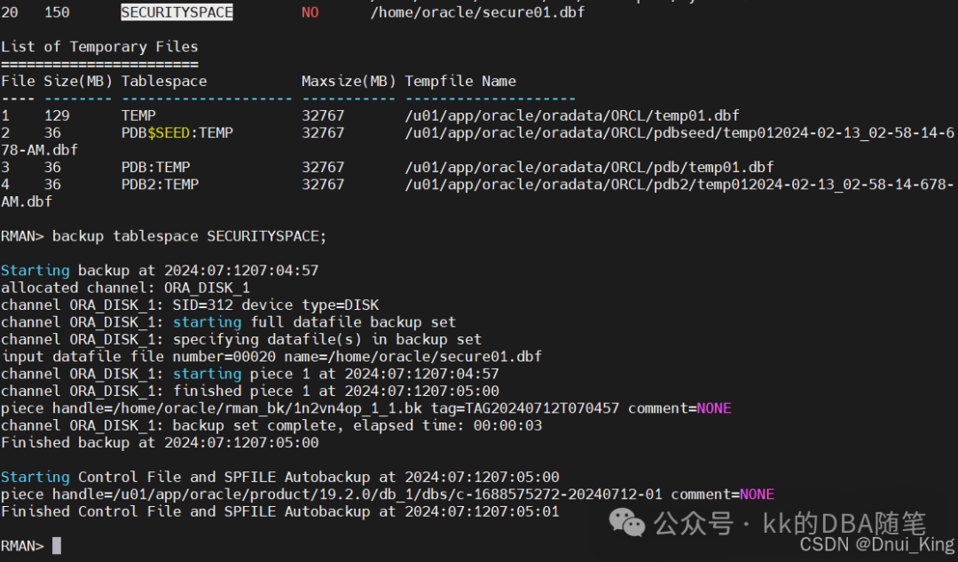Click the highlighted SECURITYSPACE tablespace name

coord(177,12)
